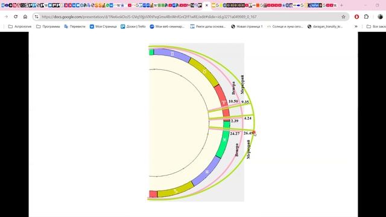The image size is (386, 217).
Task: Click the browser forward arrow
Action: [x=6, y=17]
